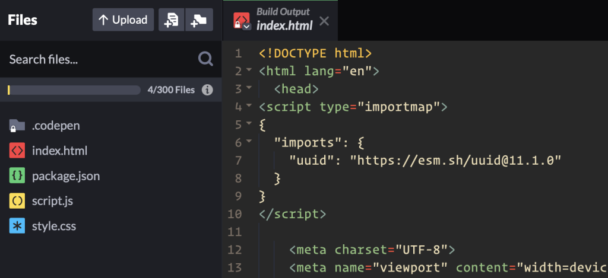Type in the Search files field

pos(98,59)
